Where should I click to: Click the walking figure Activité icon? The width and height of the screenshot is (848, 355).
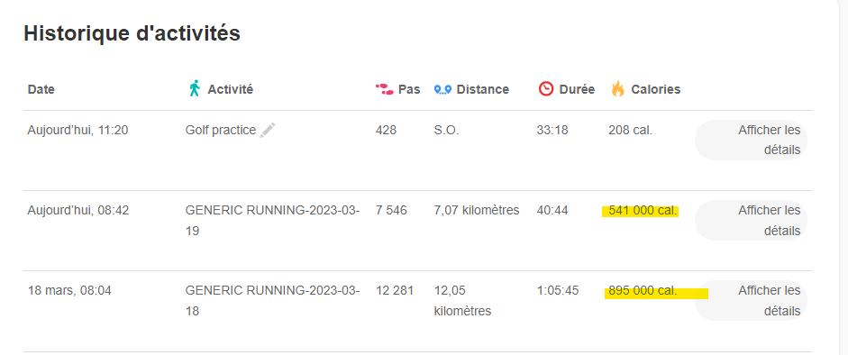coord(194,88)
